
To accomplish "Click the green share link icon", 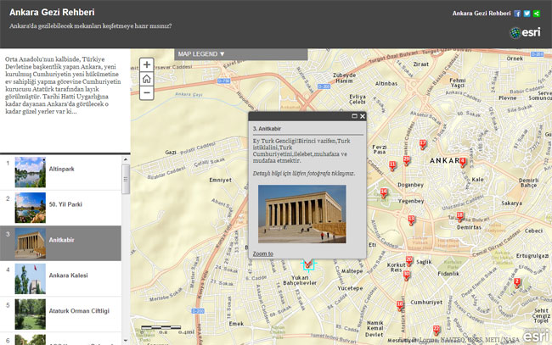I will 537,14.
